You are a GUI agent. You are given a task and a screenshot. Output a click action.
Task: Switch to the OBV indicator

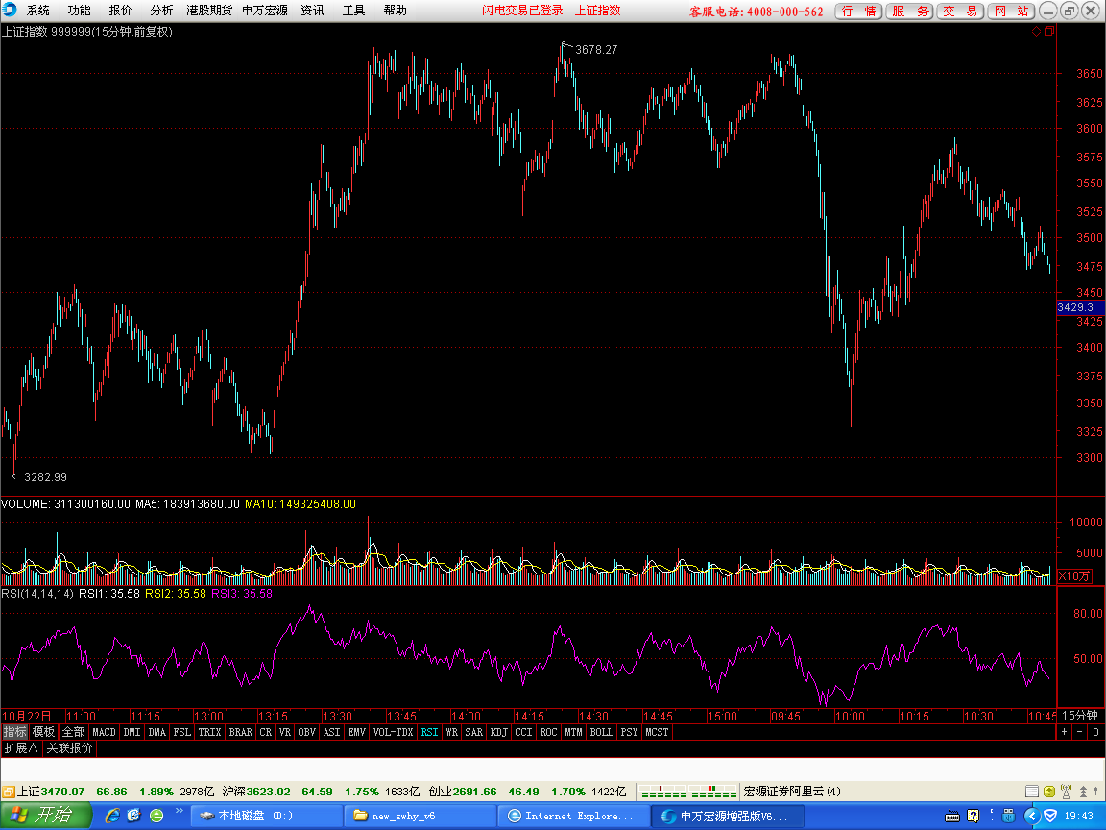tap(307, 732)
